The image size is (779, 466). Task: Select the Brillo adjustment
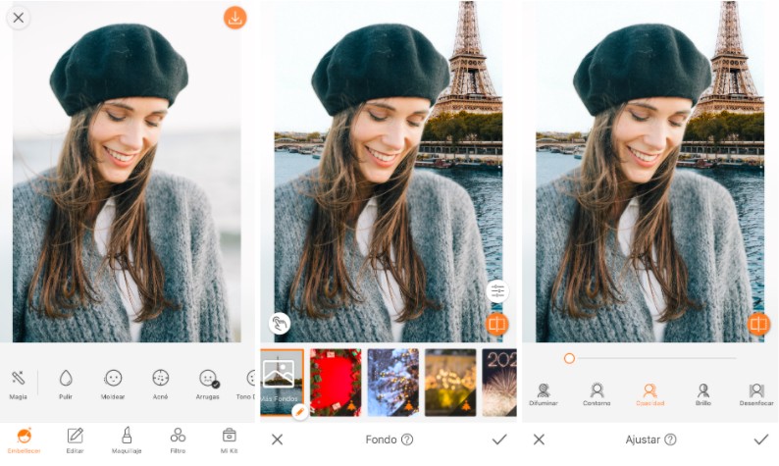click(703, 395)
